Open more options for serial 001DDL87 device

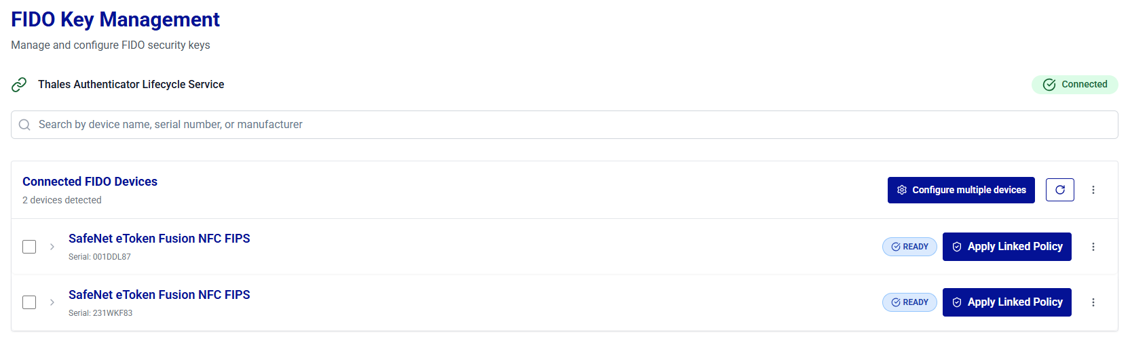point(1093,247)
